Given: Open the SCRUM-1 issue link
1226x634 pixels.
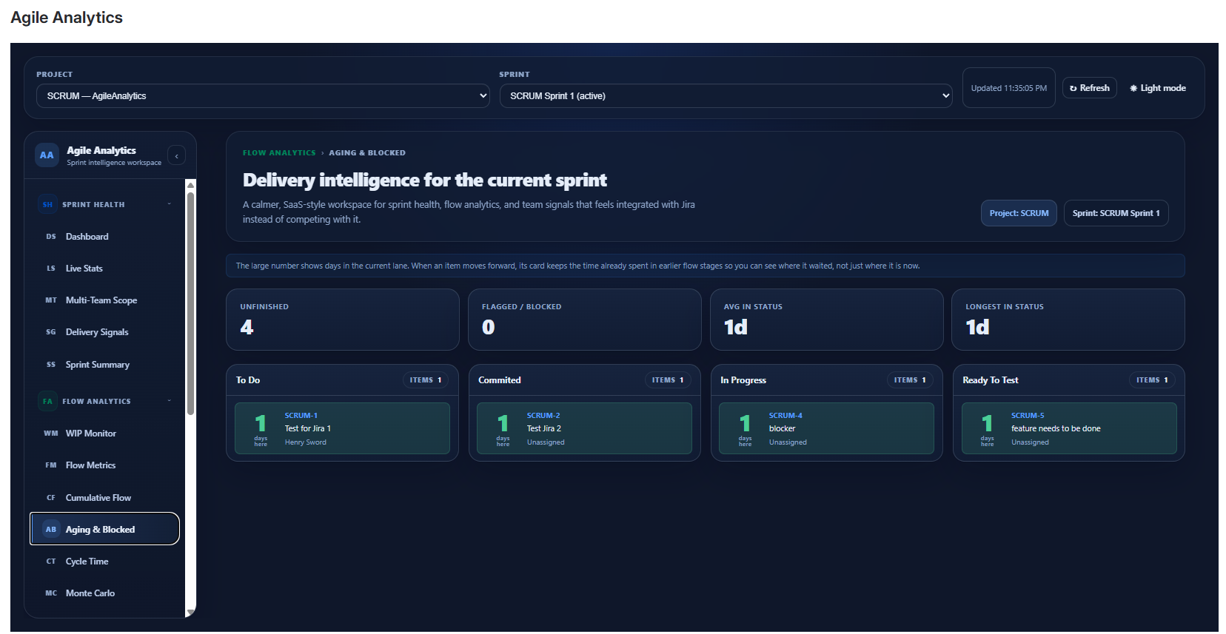Looking at the screenshot, I should (x=301, y=416).
